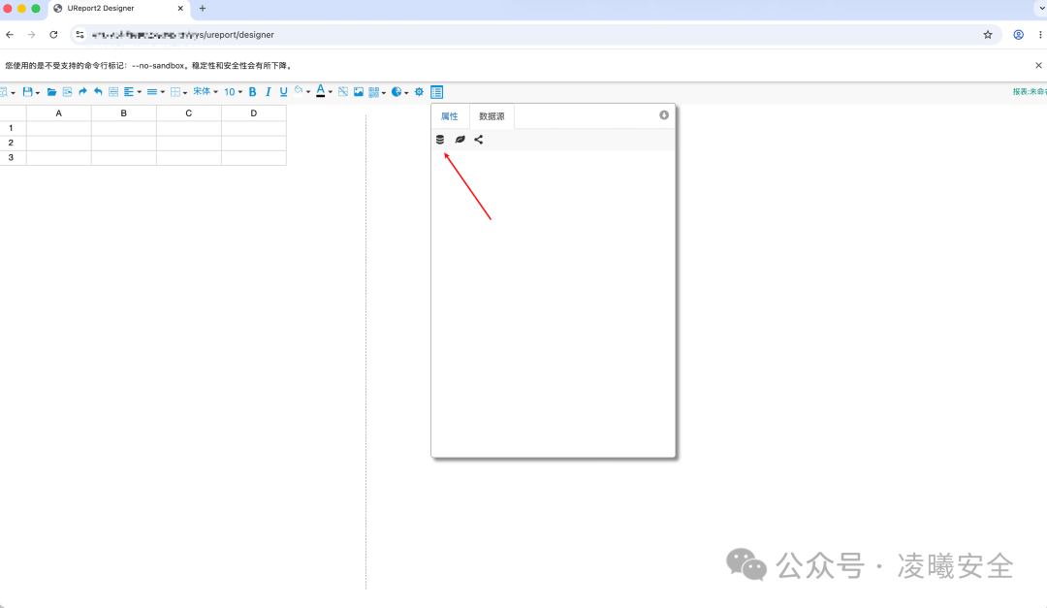Add Spring Bean datasource leaf icon
Image resolution: width=1047 pixels, height=608 pixels.
tap(460, 140)
